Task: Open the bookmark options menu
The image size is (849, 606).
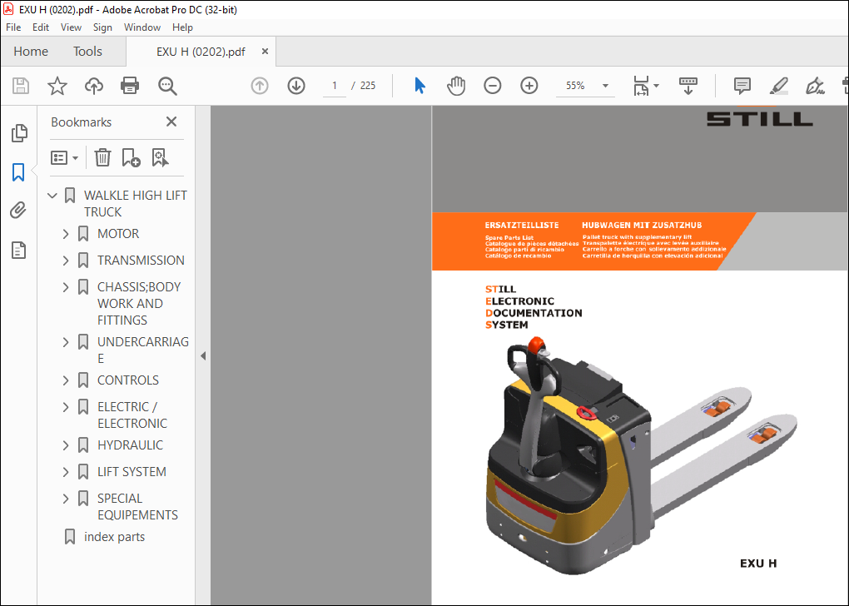Action: point(64,157)
